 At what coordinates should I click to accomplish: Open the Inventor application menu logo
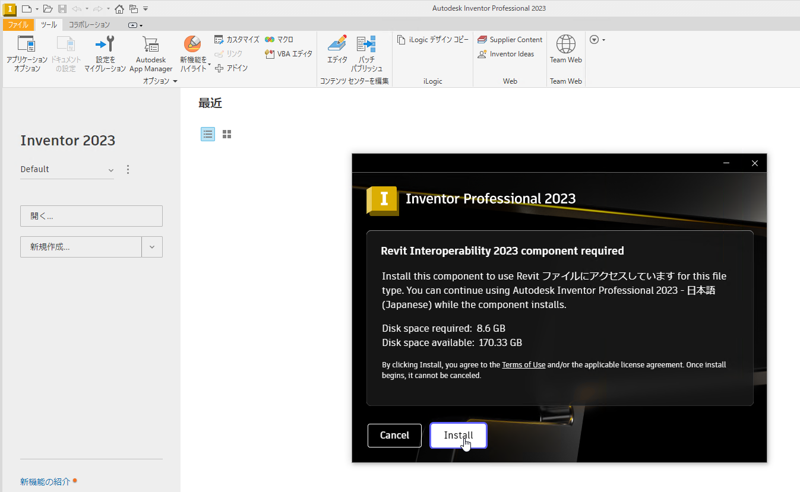point(10,9)
